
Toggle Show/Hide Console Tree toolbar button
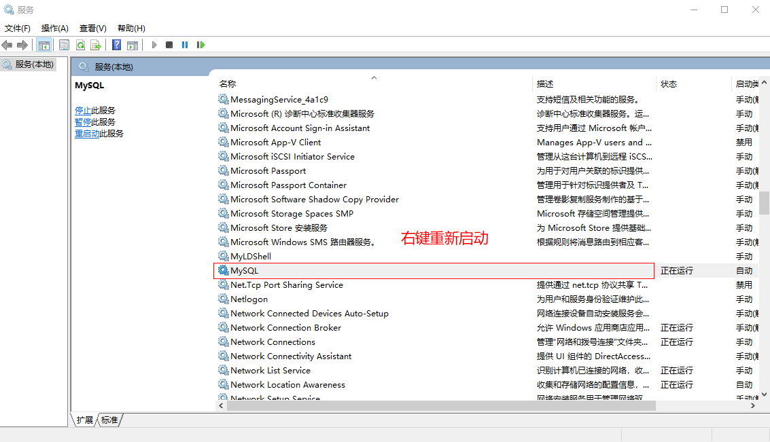(x=44, y=45)
